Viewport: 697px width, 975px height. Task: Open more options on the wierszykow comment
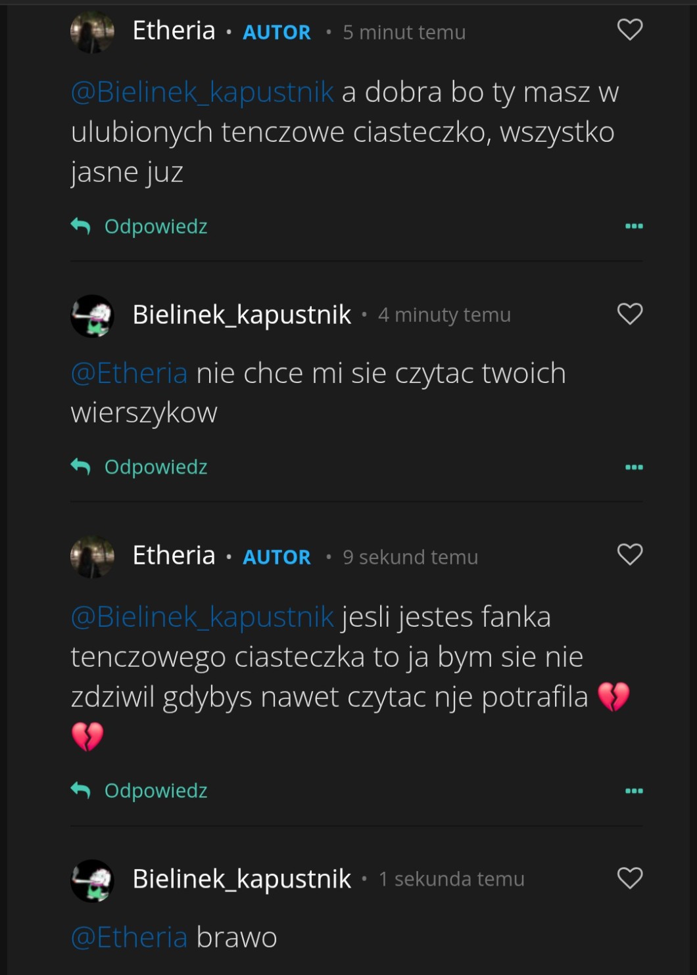[x=634, y=467]
